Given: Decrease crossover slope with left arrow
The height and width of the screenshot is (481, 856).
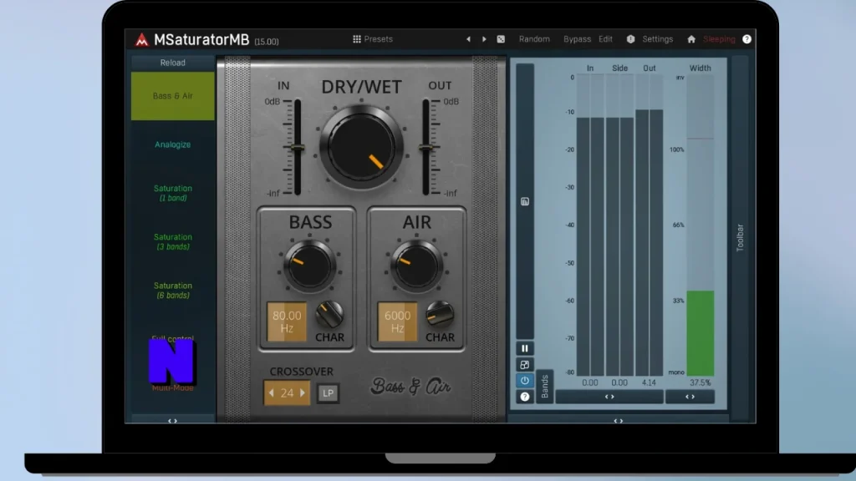Looking at the screenshot, I should 272,393.
